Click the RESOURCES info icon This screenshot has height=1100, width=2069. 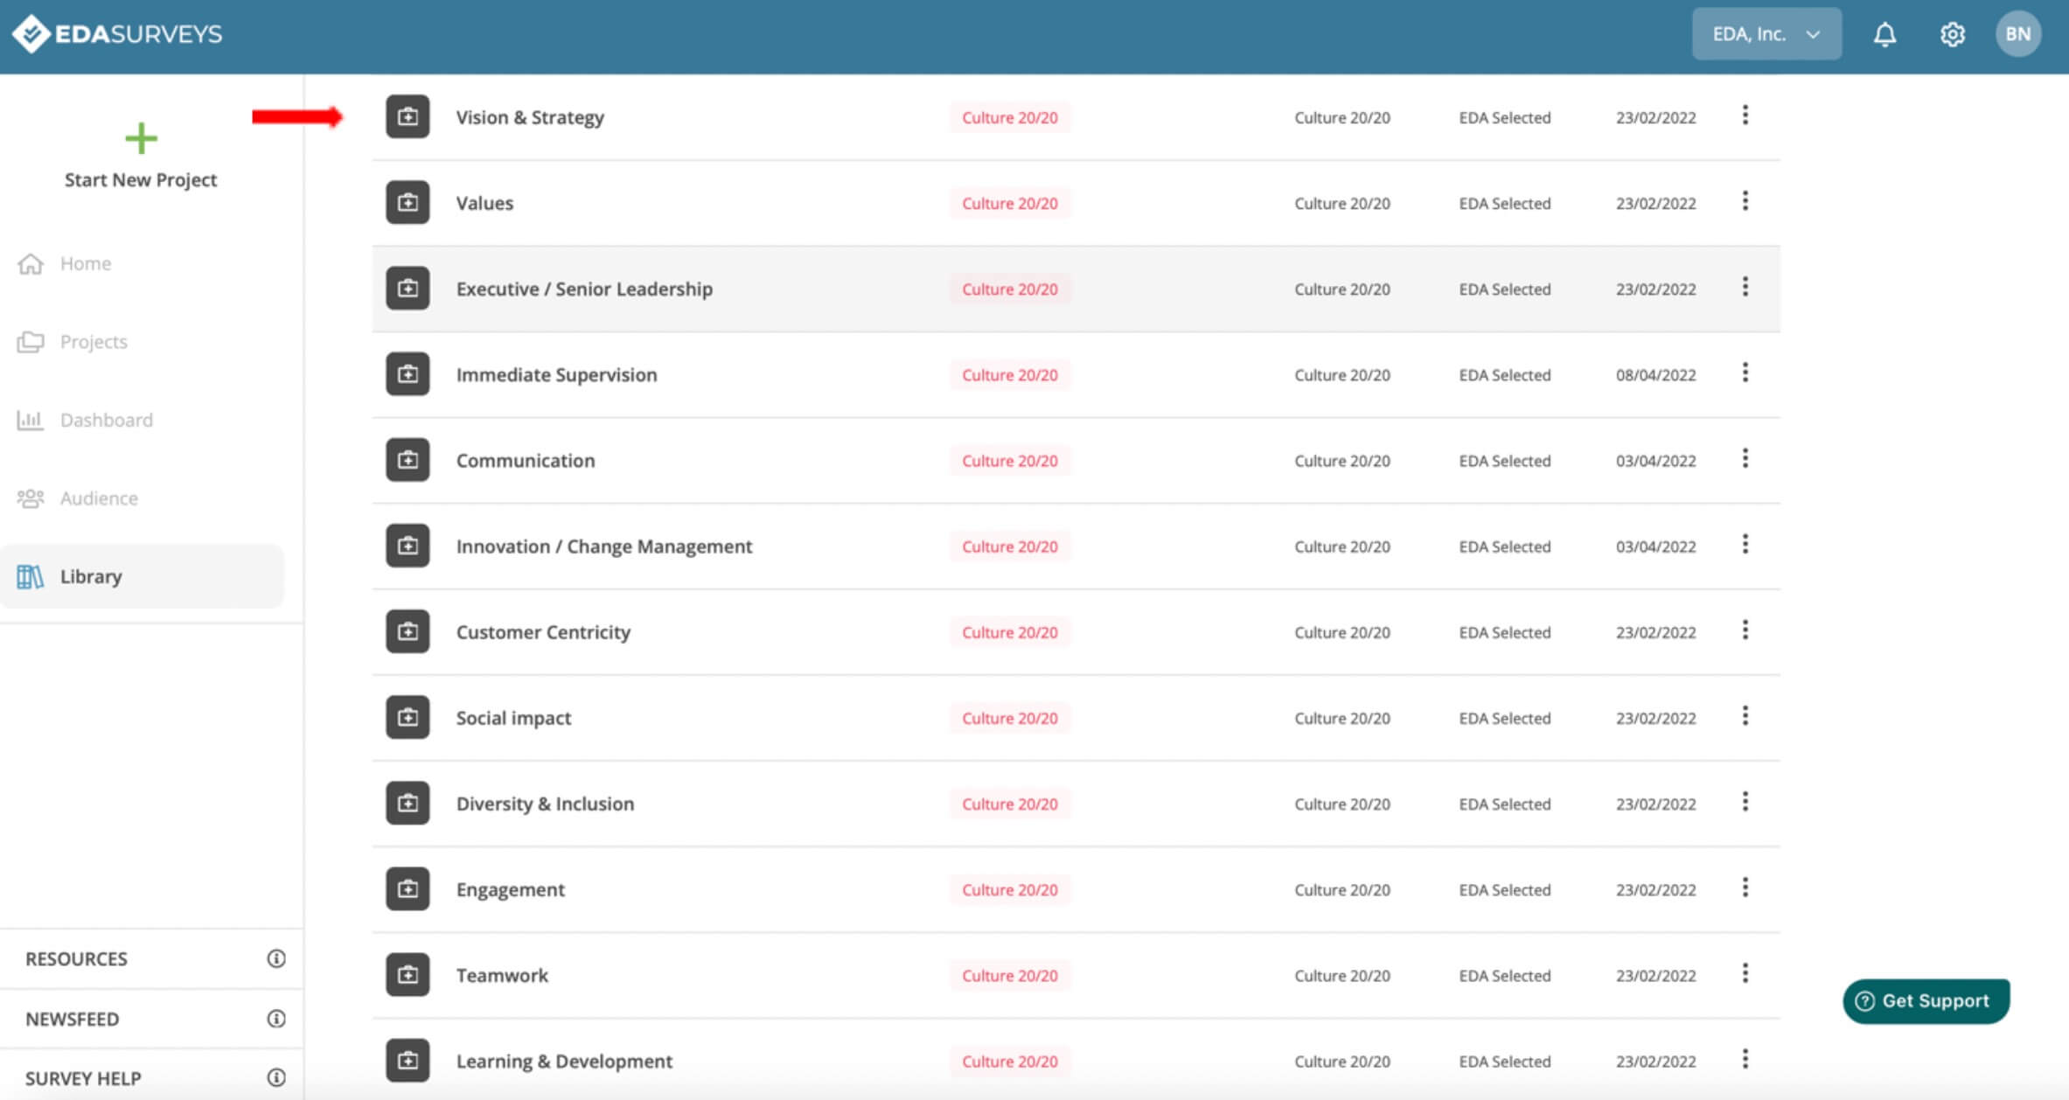(276, 958)
